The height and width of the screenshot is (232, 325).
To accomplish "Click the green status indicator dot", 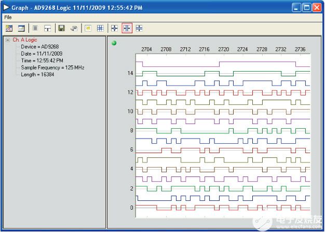I will (114, 43).
